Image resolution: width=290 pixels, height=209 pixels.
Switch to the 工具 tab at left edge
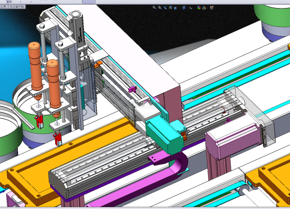(x=3, y=7)
